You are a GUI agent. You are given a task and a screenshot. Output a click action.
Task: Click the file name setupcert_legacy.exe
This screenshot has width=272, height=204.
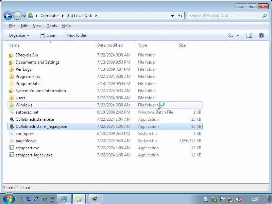pos(34,155)
